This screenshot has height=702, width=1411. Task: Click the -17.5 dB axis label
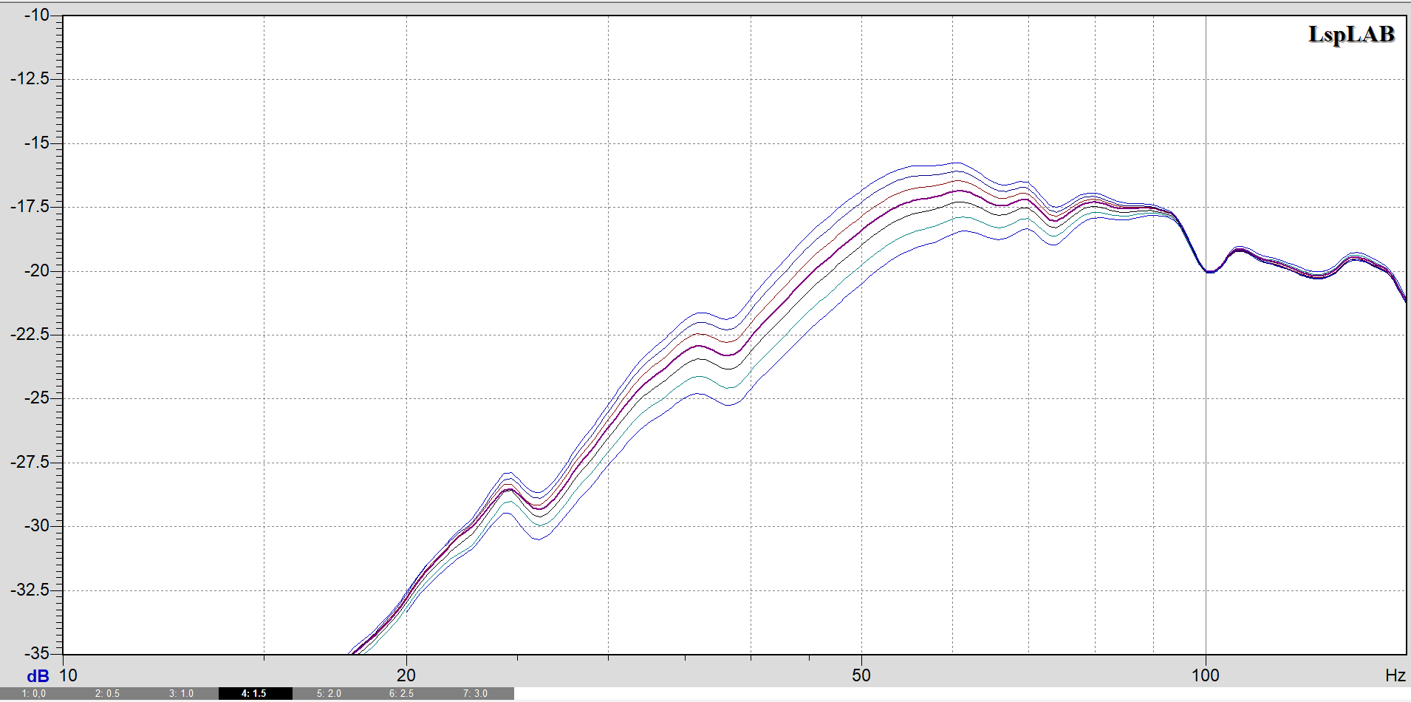pos(30,207)
